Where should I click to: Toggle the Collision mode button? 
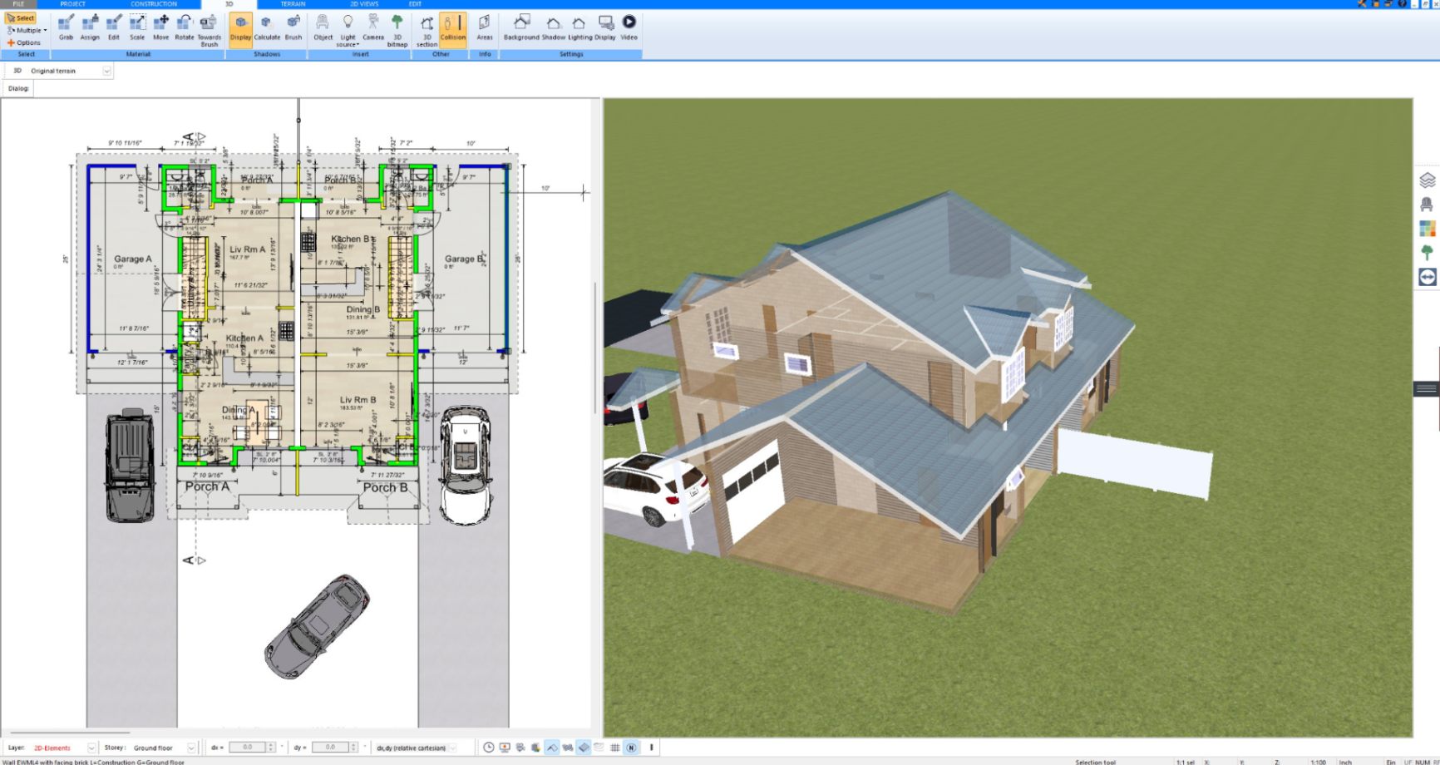(x=453, y=28)
